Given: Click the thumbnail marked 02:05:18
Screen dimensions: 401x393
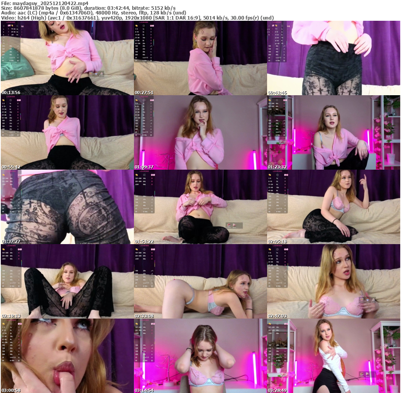Looking at the screenshot, I should click(x=334, y=207).
